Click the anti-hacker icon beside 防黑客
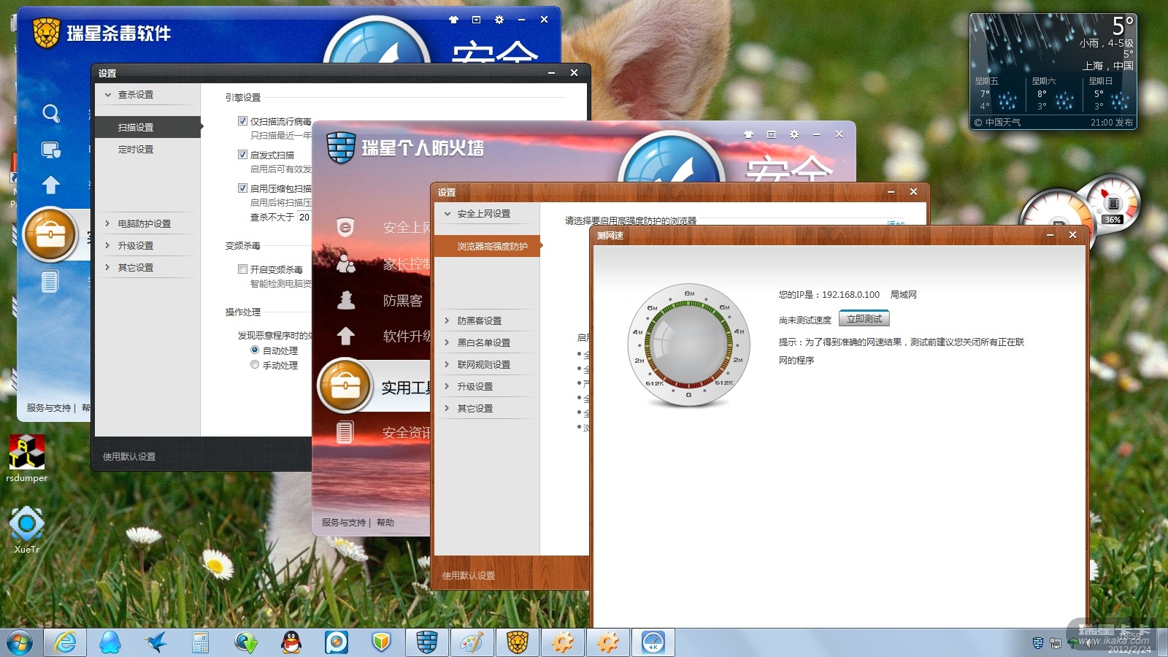 (346, 300)
